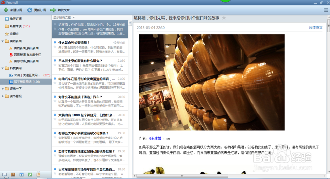Screen dimensions: 330x179
Task: Select 推荐订阅 star icon in sidebar
Action: coord(7,19)
